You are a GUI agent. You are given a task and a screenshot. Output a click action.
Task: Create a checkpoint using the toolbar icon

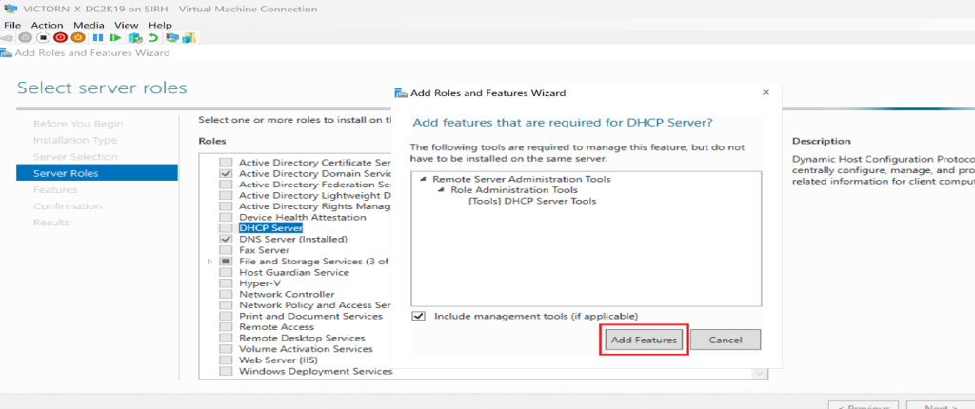click(135, 38)
